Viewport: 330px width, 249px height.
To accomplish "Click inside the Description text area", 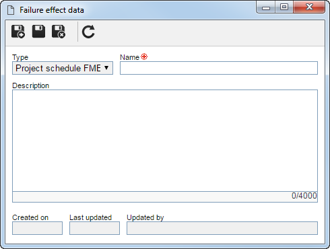I will [165, 141].
